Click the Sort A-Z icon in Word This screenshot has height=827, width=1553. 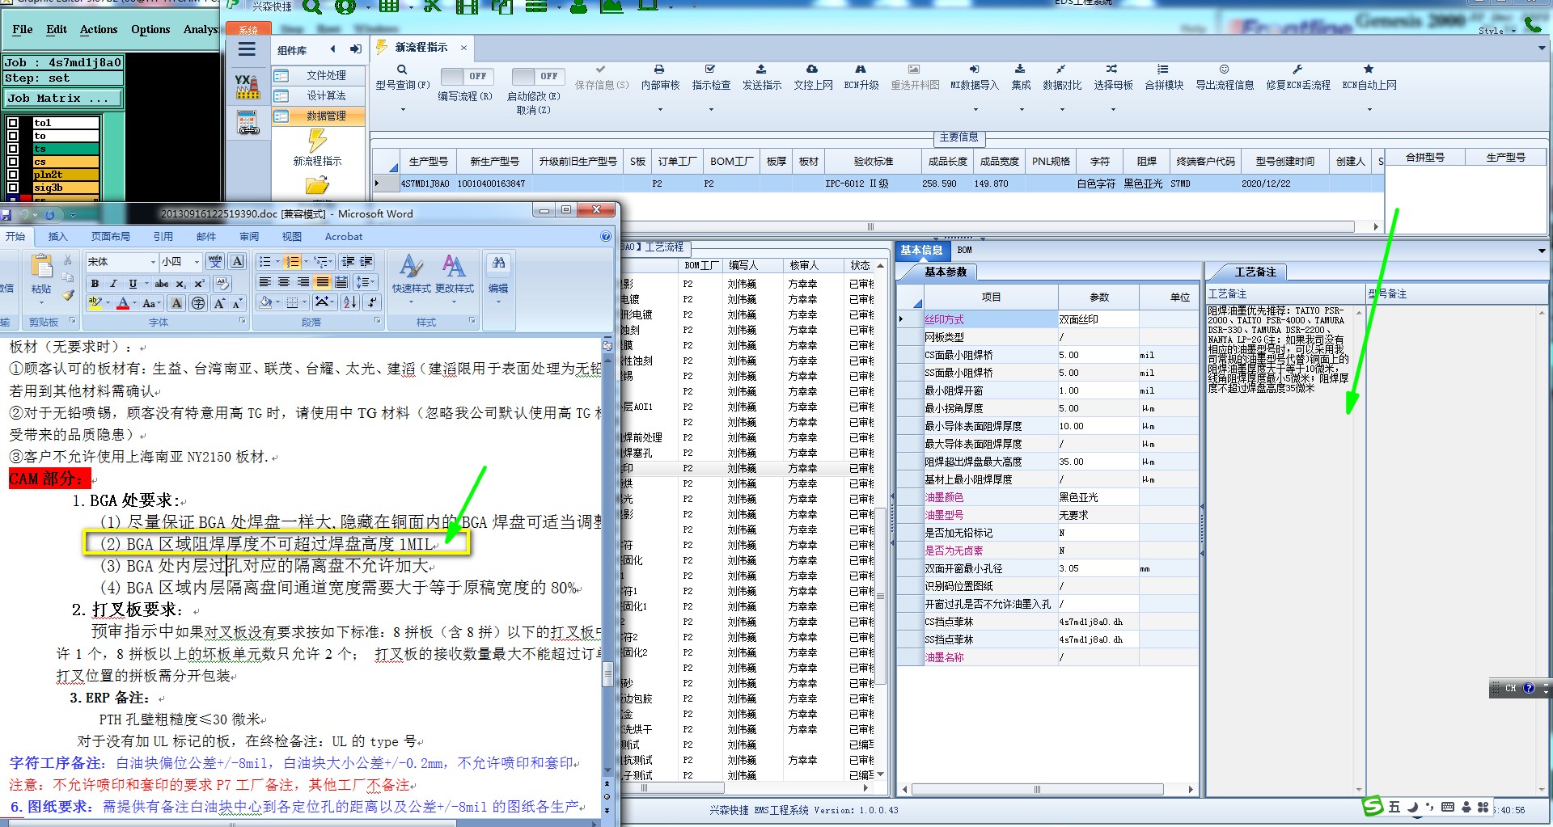tap(350, 302)
